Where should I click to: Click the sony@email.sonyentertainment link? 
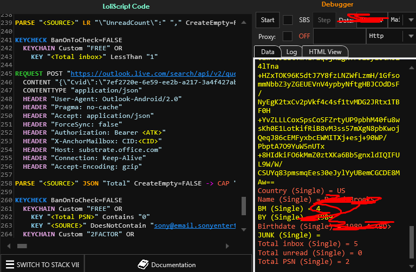pos(195,225)
